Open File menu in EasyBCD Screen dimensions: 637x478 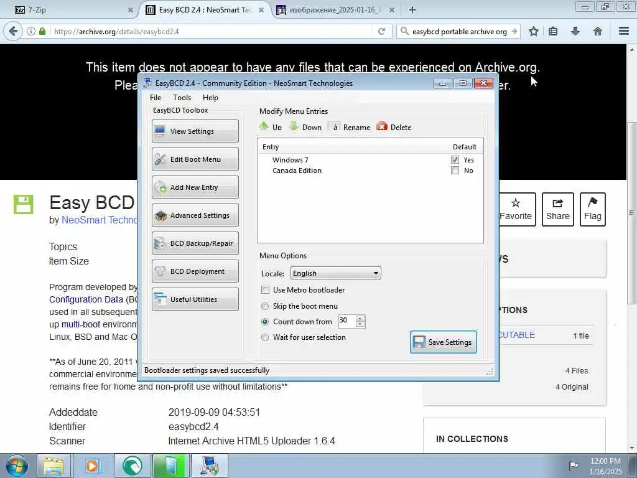point(155,98)
